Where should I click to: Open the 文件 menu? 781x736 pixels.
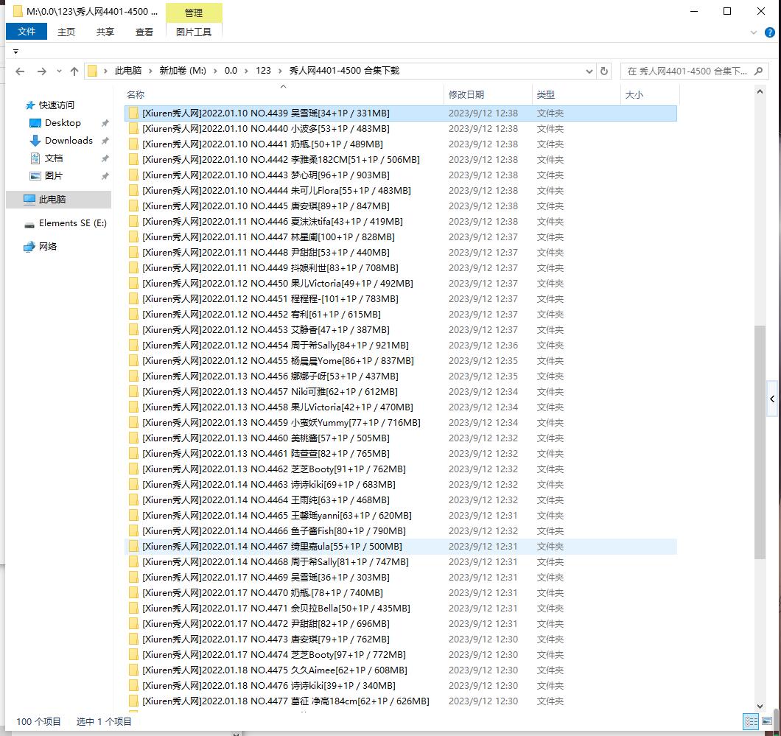pyautogui.click(x=27, y=32)
